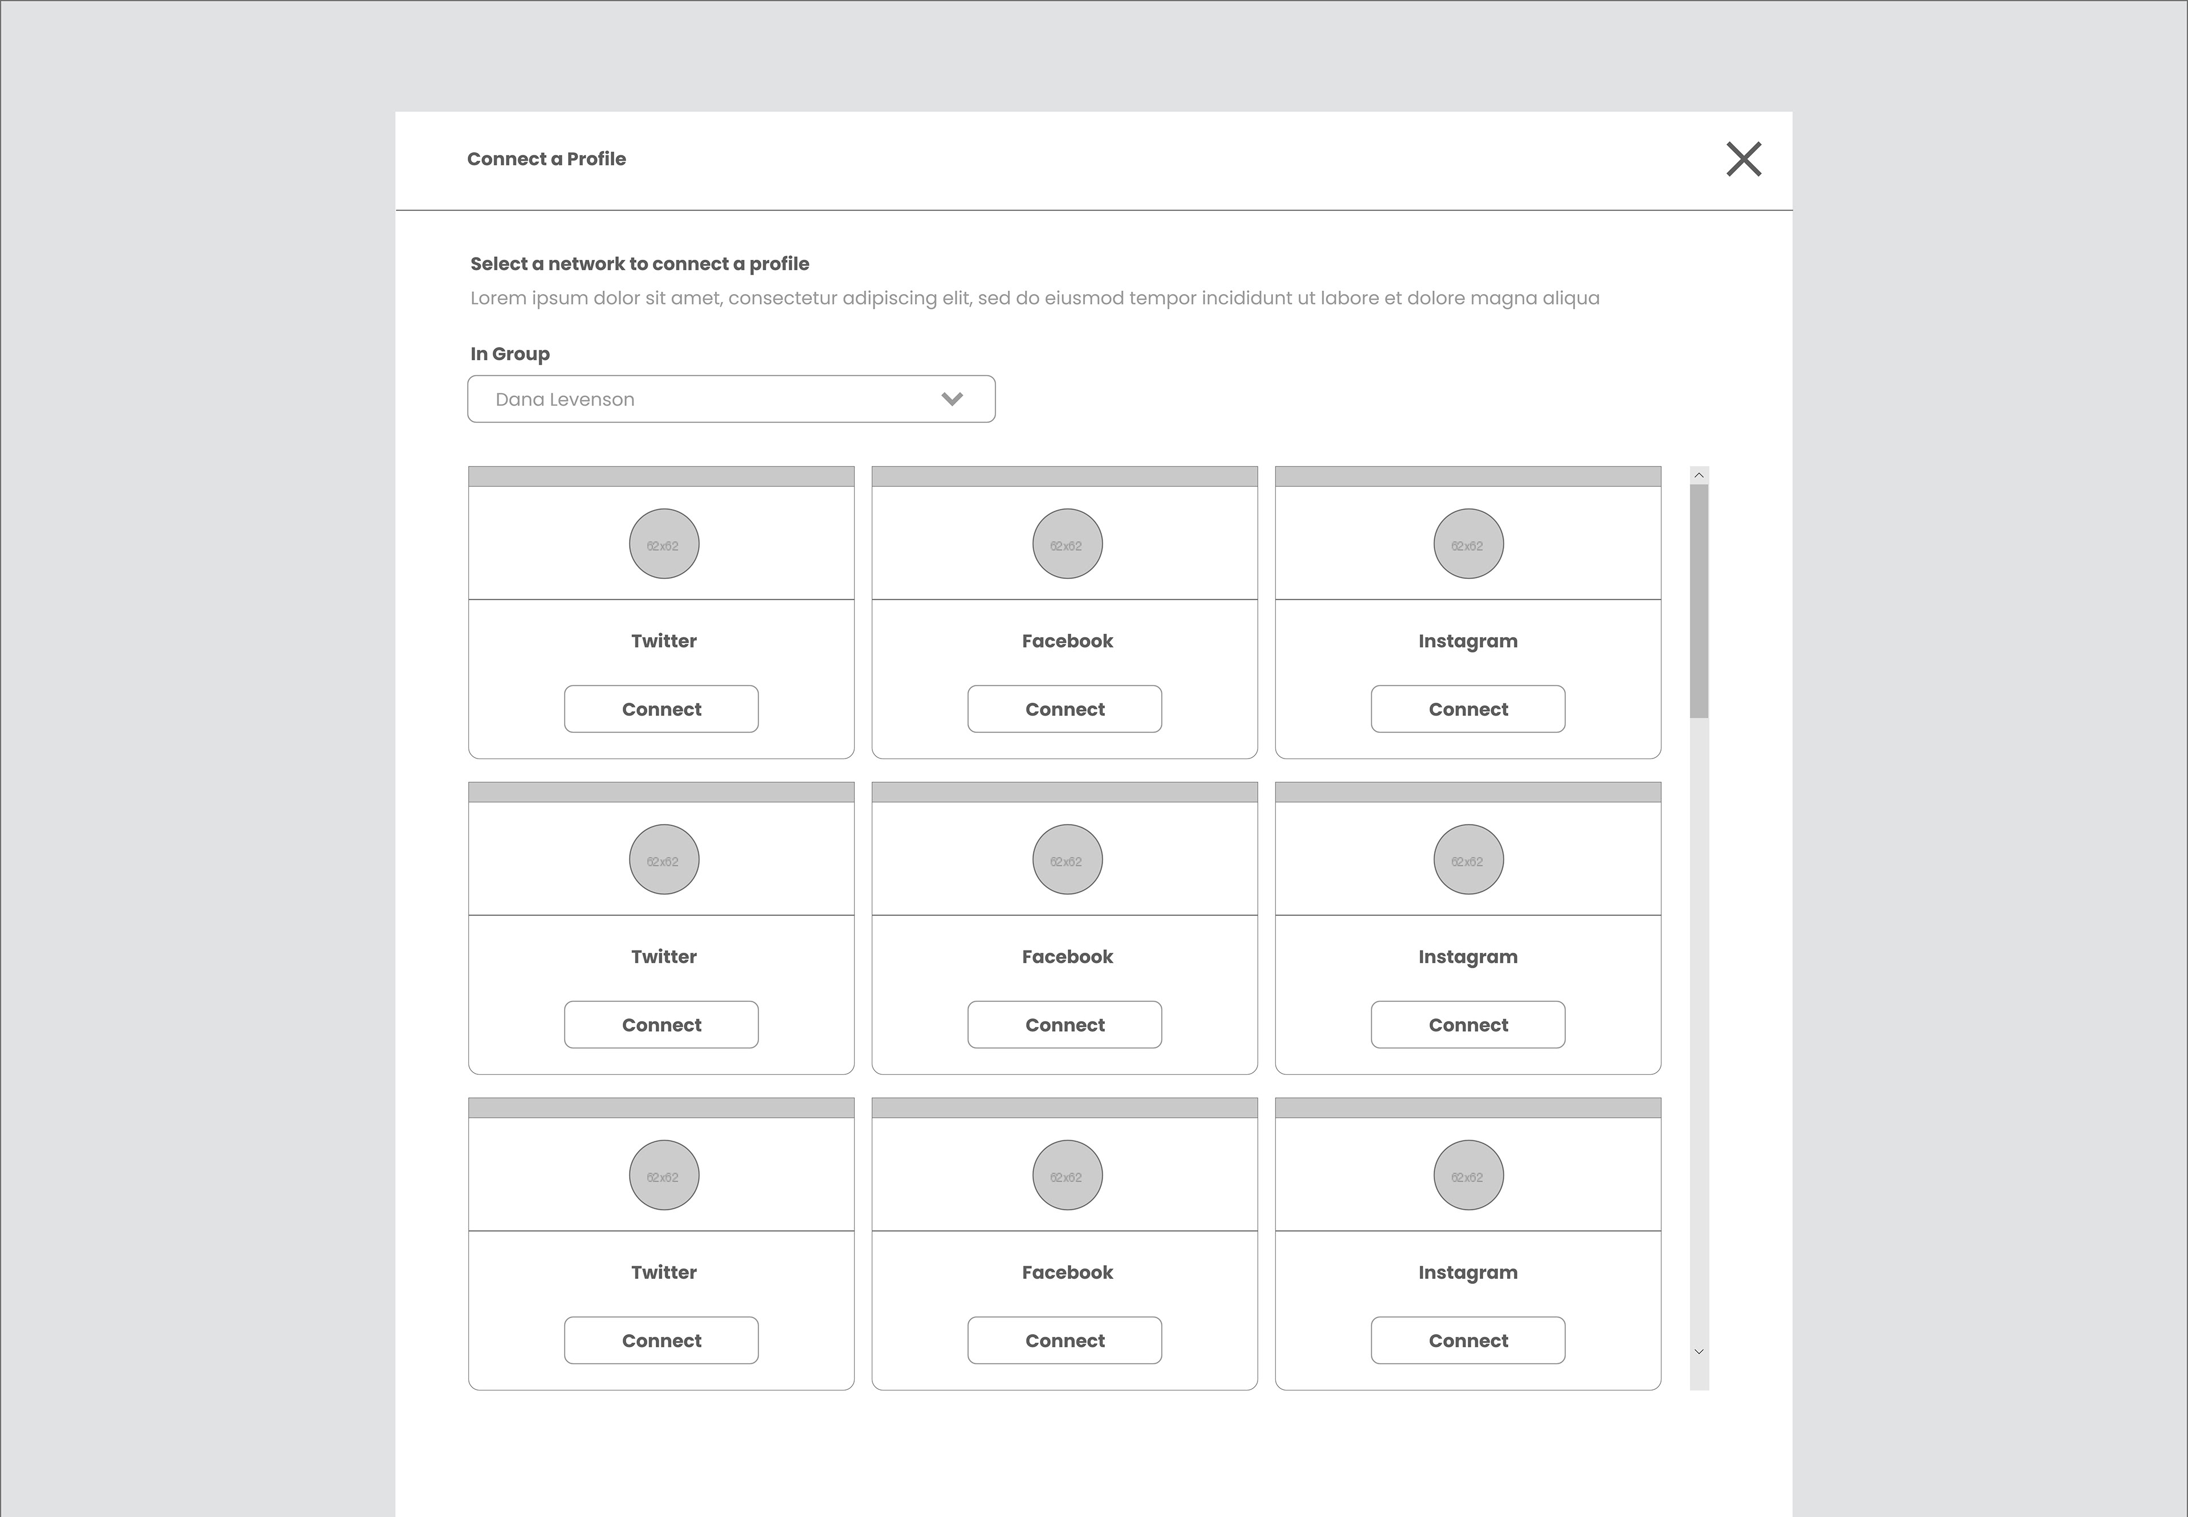
Task: Connect Instagram in the first row
Action: 1468,709
